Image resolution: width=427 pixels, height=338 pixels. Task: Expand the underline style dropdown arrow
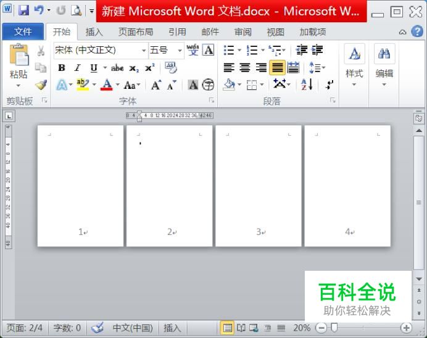coord(104,68)
